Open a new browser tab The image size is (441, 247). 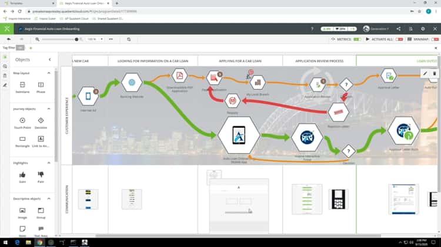point(117,4)
